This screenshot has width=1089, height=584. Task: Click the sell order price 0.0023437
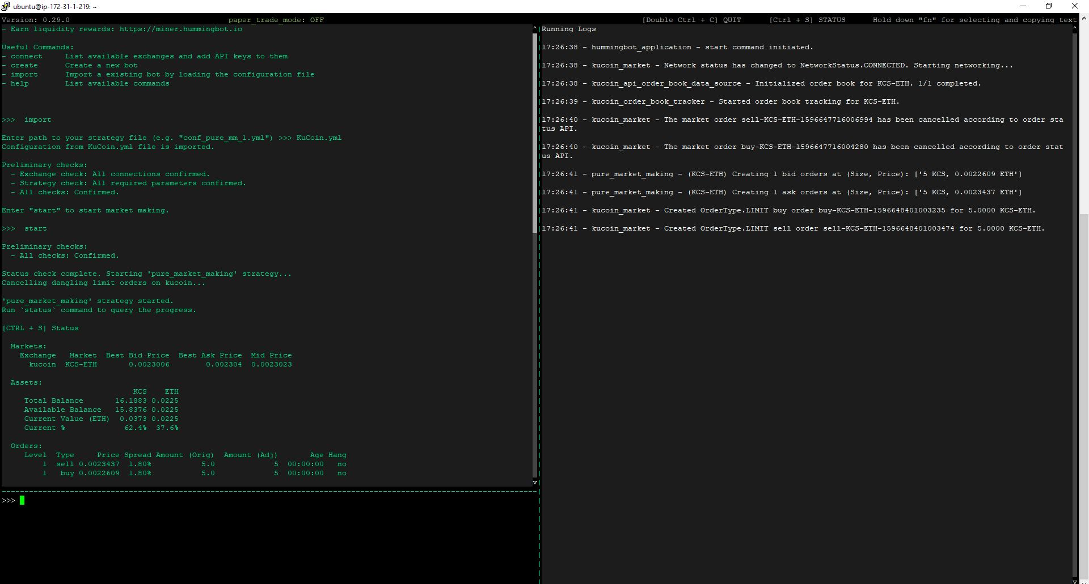[99, 464]
